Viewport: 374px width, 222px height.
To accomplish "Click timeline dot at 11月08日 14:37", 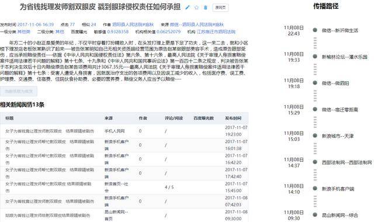I will pyautogui.click(x=315, y=162).
